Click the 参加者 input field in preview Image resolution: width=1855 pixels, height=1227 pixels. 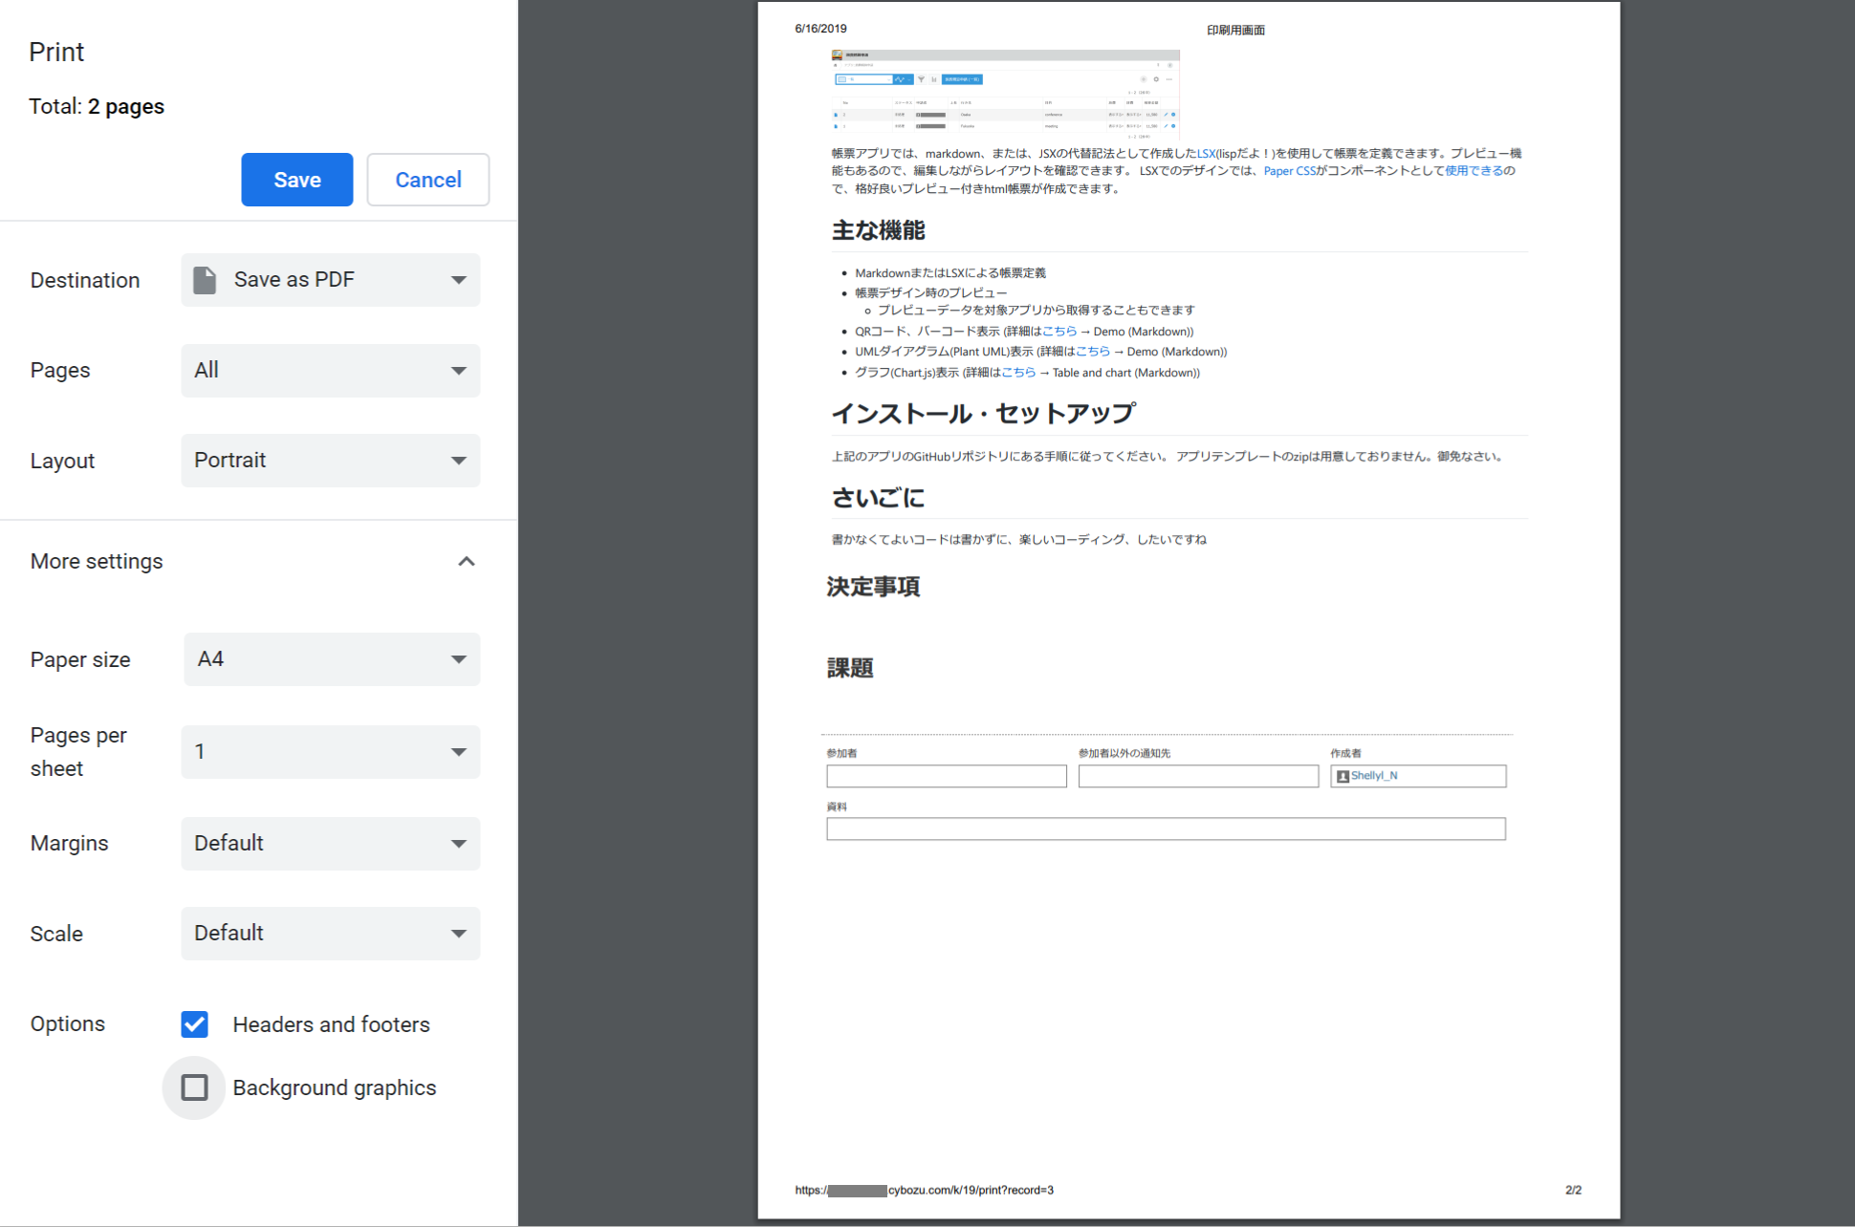pyautogui.click(x=946, y=776)
